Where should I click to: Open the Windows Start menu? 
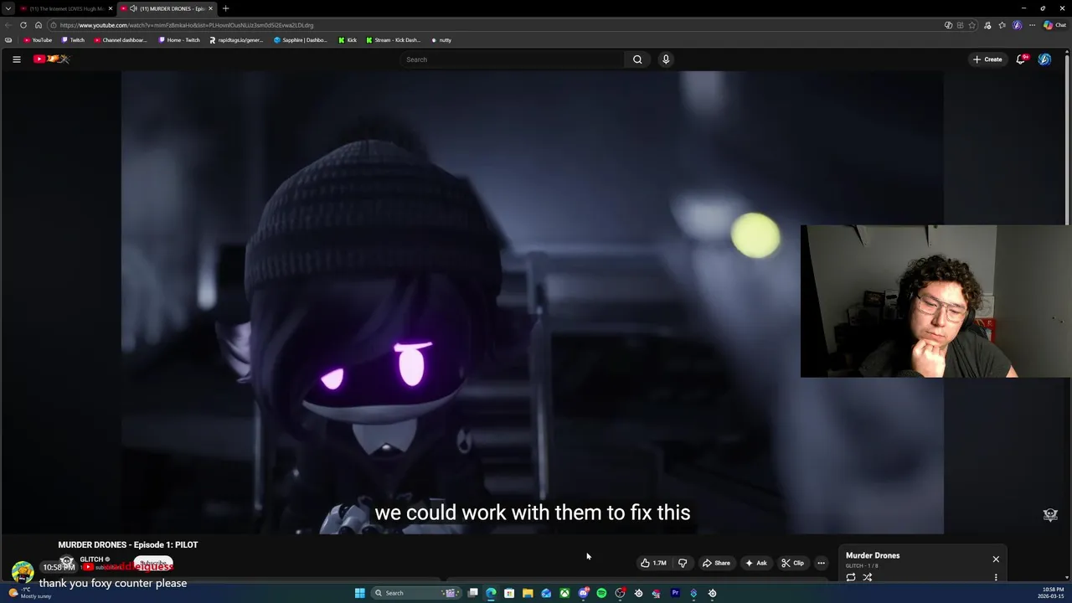pos(359,593)
